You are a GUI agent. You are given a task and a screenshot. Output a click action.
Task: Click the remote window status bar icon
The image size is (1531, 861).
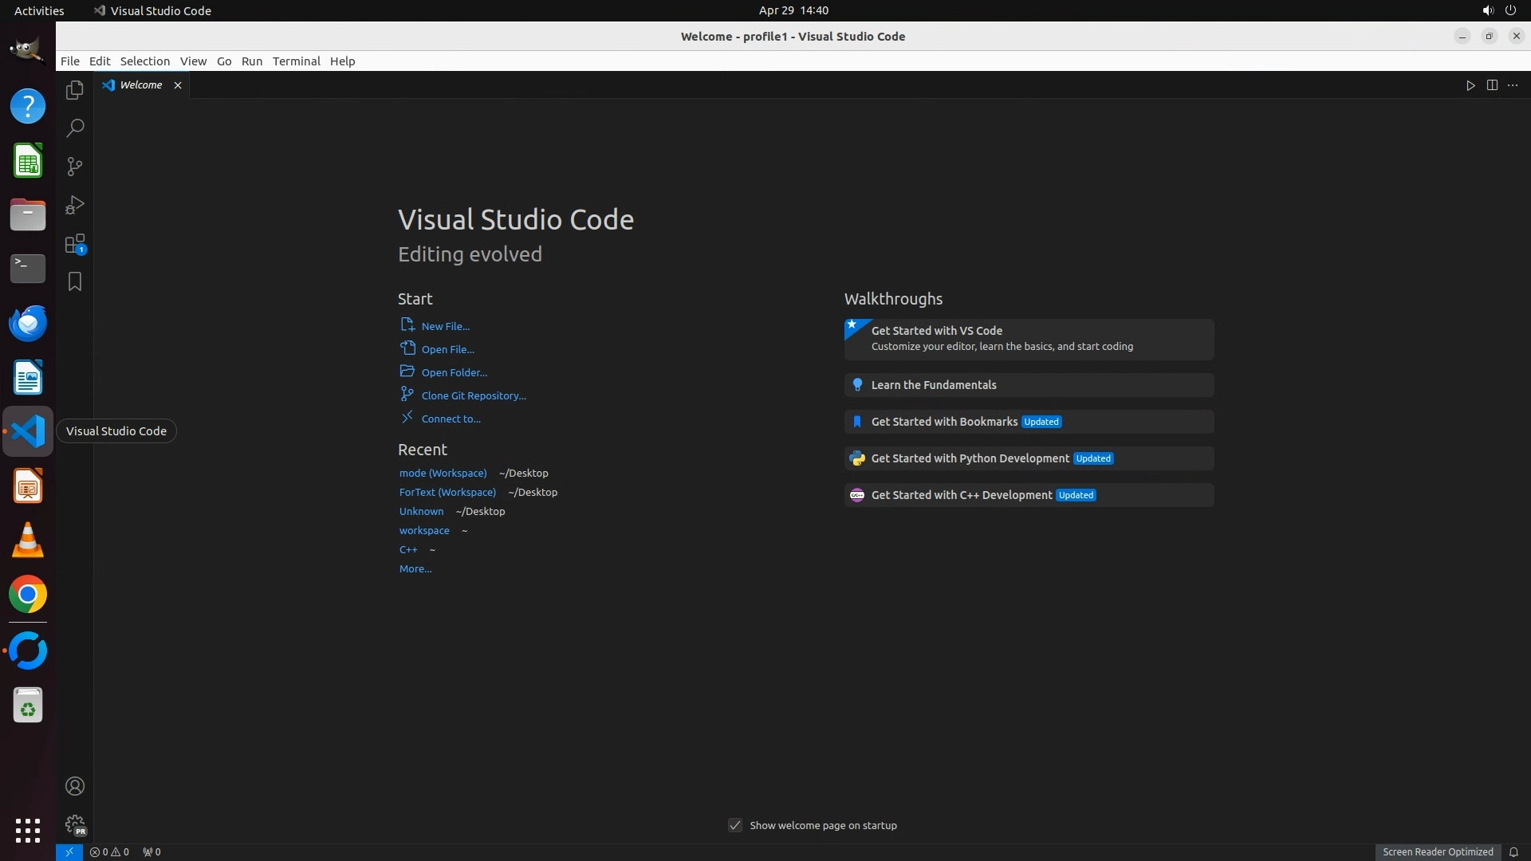pyautogui.click(x=69, y=851)
